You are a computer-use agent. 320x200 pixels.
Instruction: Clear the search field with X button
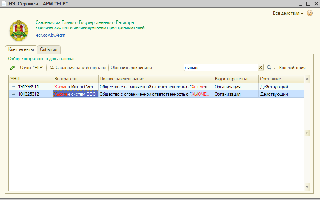261,68
